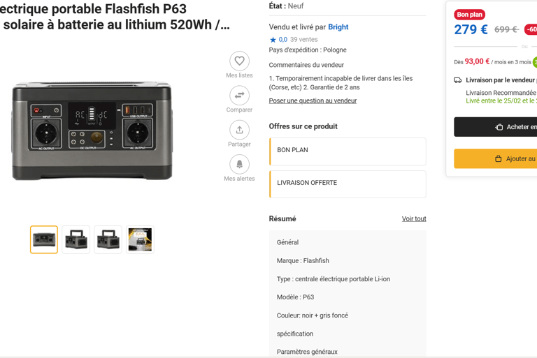This screenshot has width=537, height=358.
Task: Click the red Bon plan badge
Action: (x=469, y=15)
